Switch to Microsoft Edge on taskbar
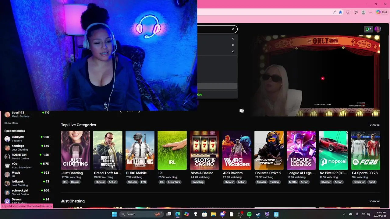Image resolution: width=390 pixels, height=219 pixels. [x=178, y=214]
